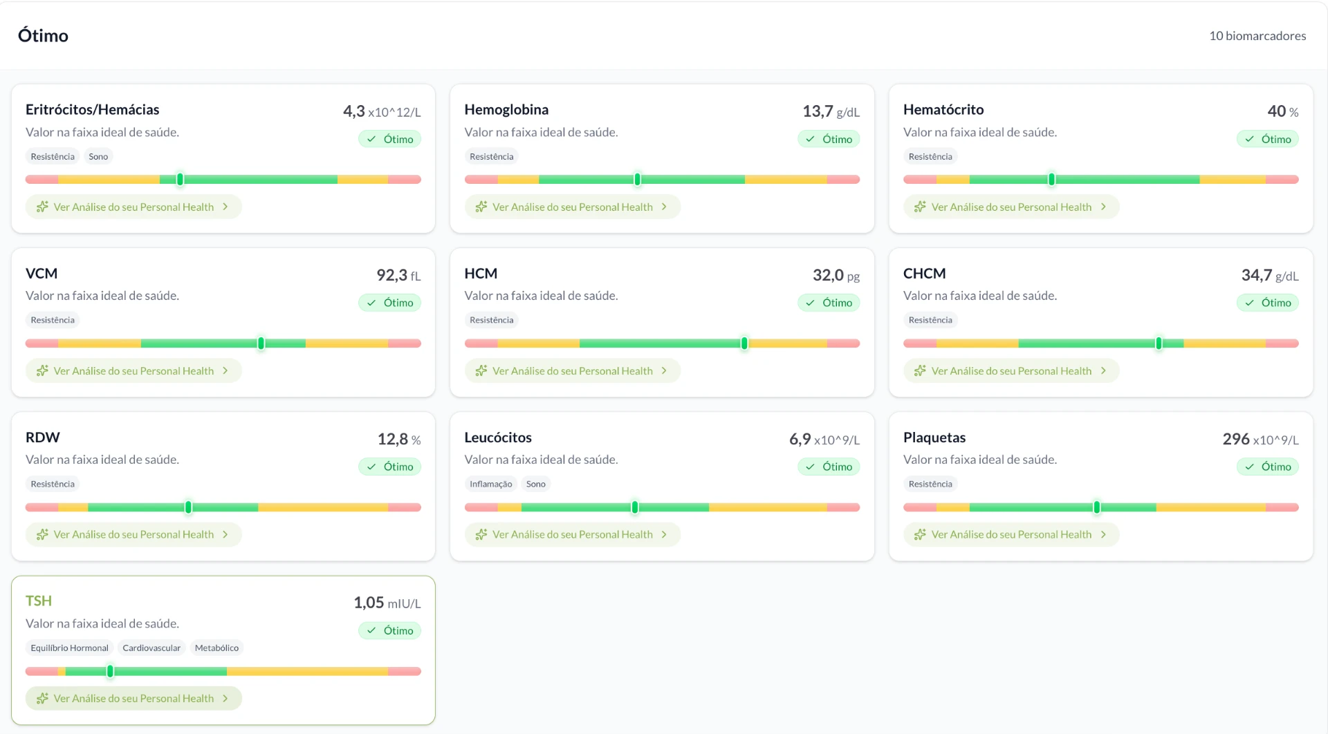
Task: Select the Resistência tag in the VCM card
Action: [x=53, y=320]
